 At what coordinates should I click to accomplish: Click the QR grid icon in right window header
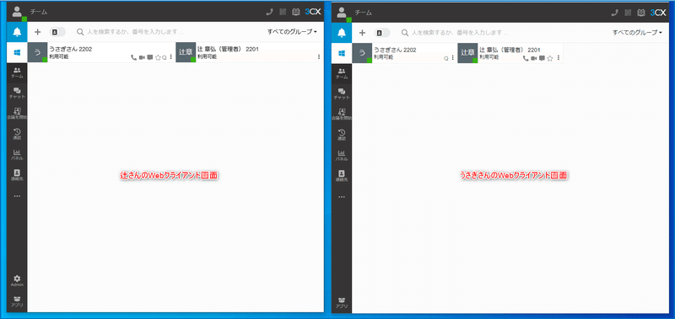(628, 13)
